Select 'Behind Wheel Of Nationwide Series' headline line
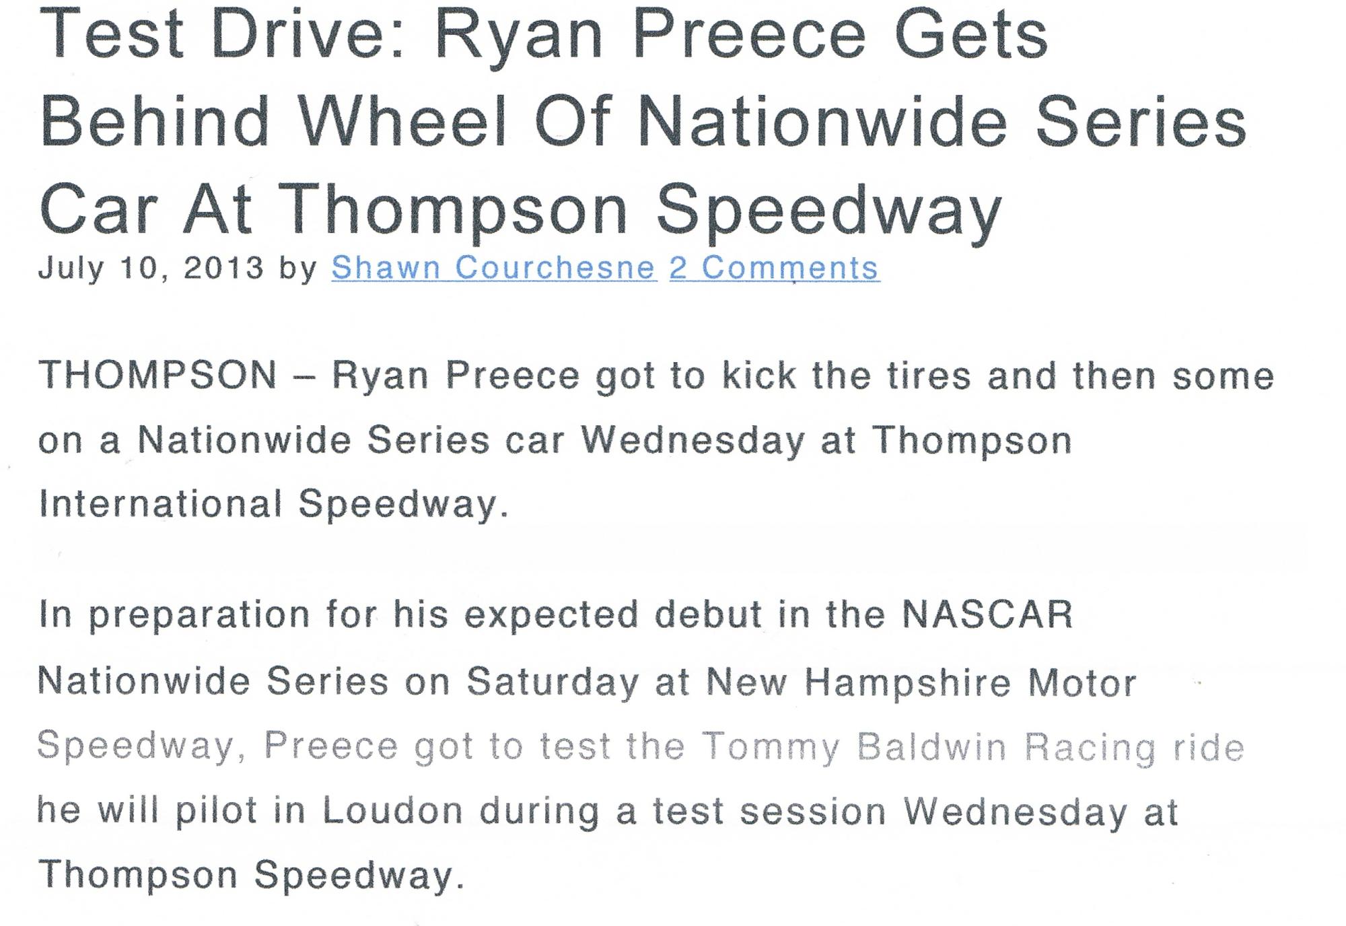This screenshot has width=1346, height=926. click(643, 121)
